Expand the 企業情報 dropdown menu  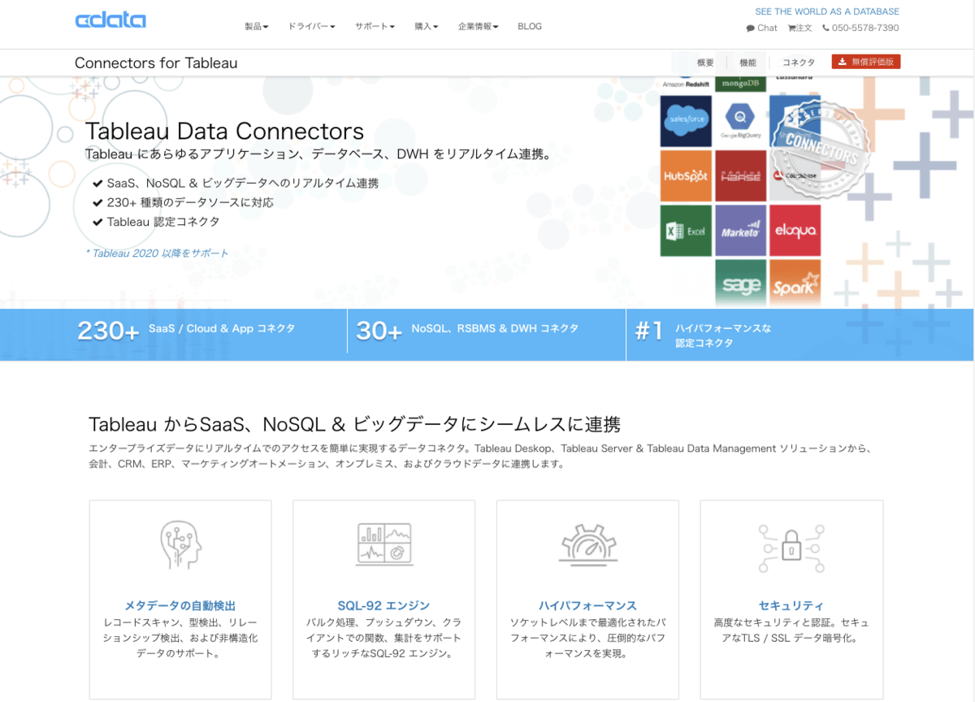click(x=479, y=26)
